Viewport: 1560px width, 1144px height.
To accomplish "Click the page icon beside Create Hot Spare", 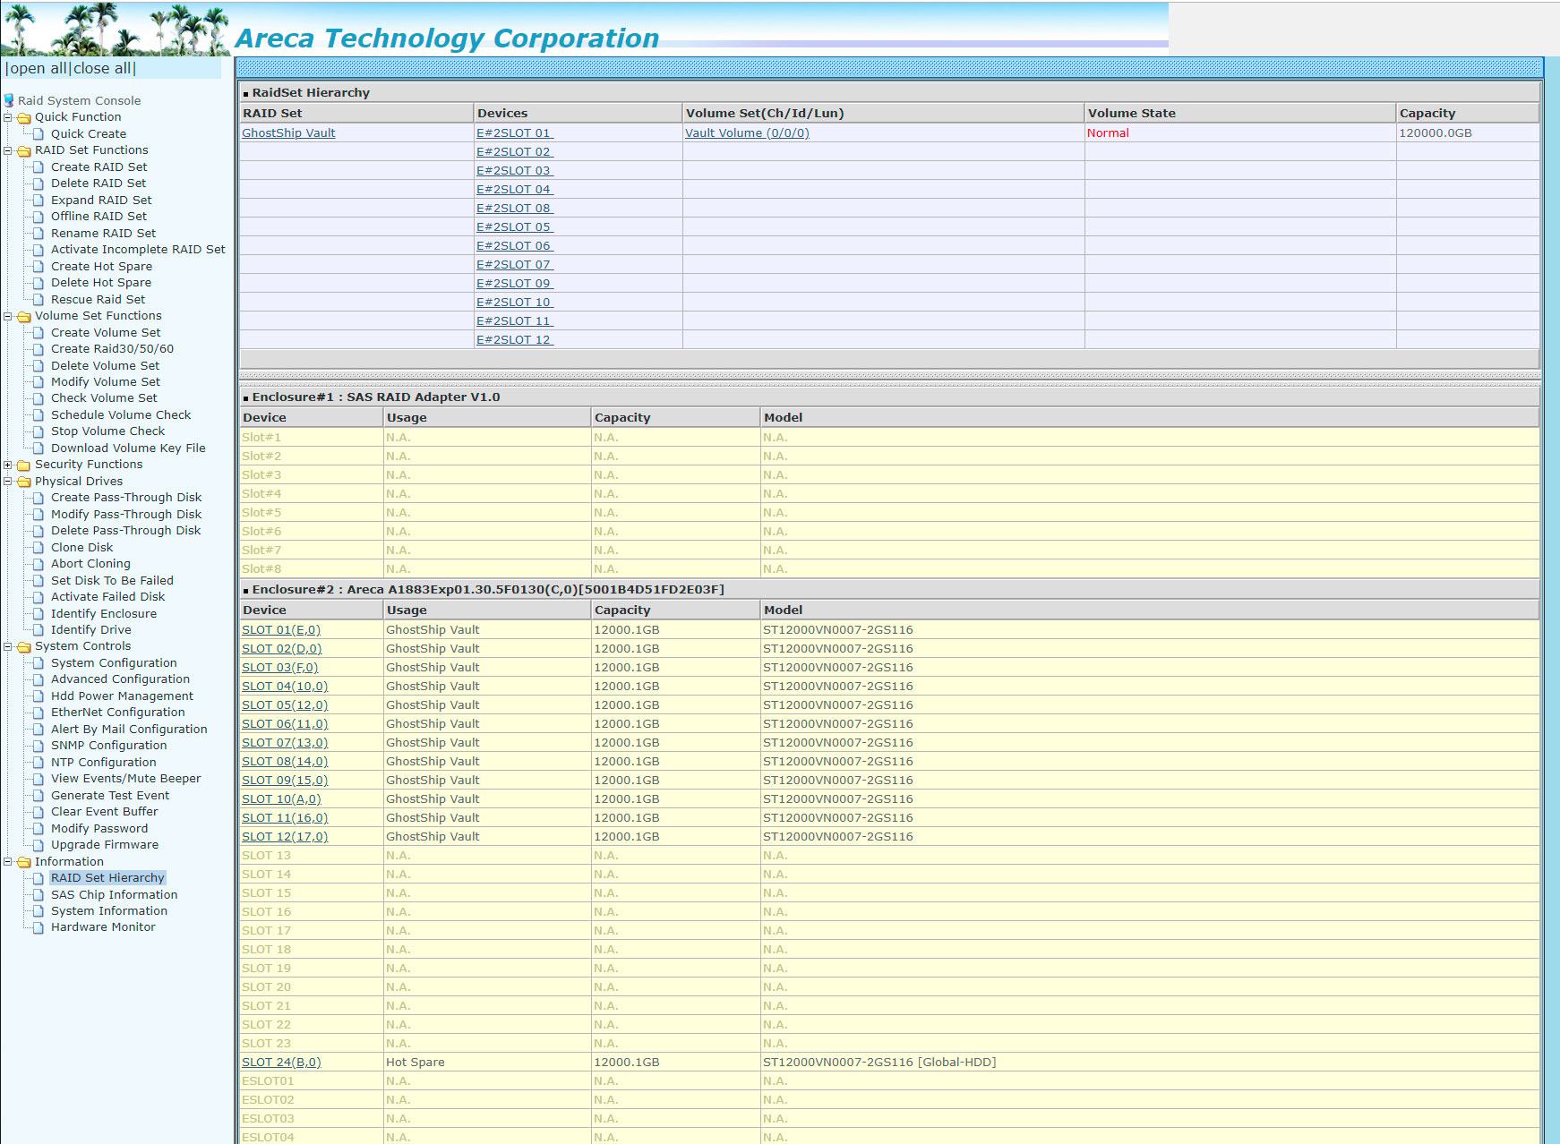I will click(x=39, y=267).
